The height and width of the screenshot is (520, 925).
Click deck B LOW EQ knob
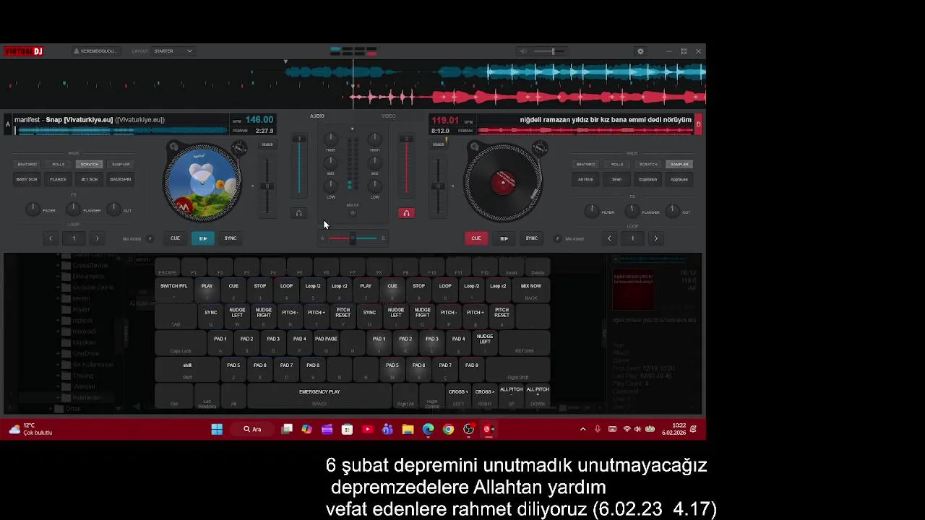coord(374,186)
